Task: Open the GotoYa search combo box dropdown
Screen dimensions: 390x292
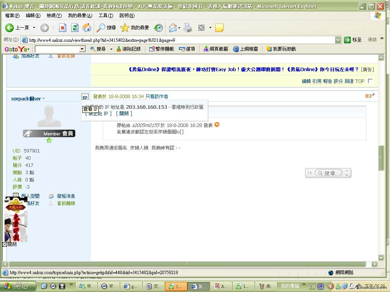Action: coord(82,49)
